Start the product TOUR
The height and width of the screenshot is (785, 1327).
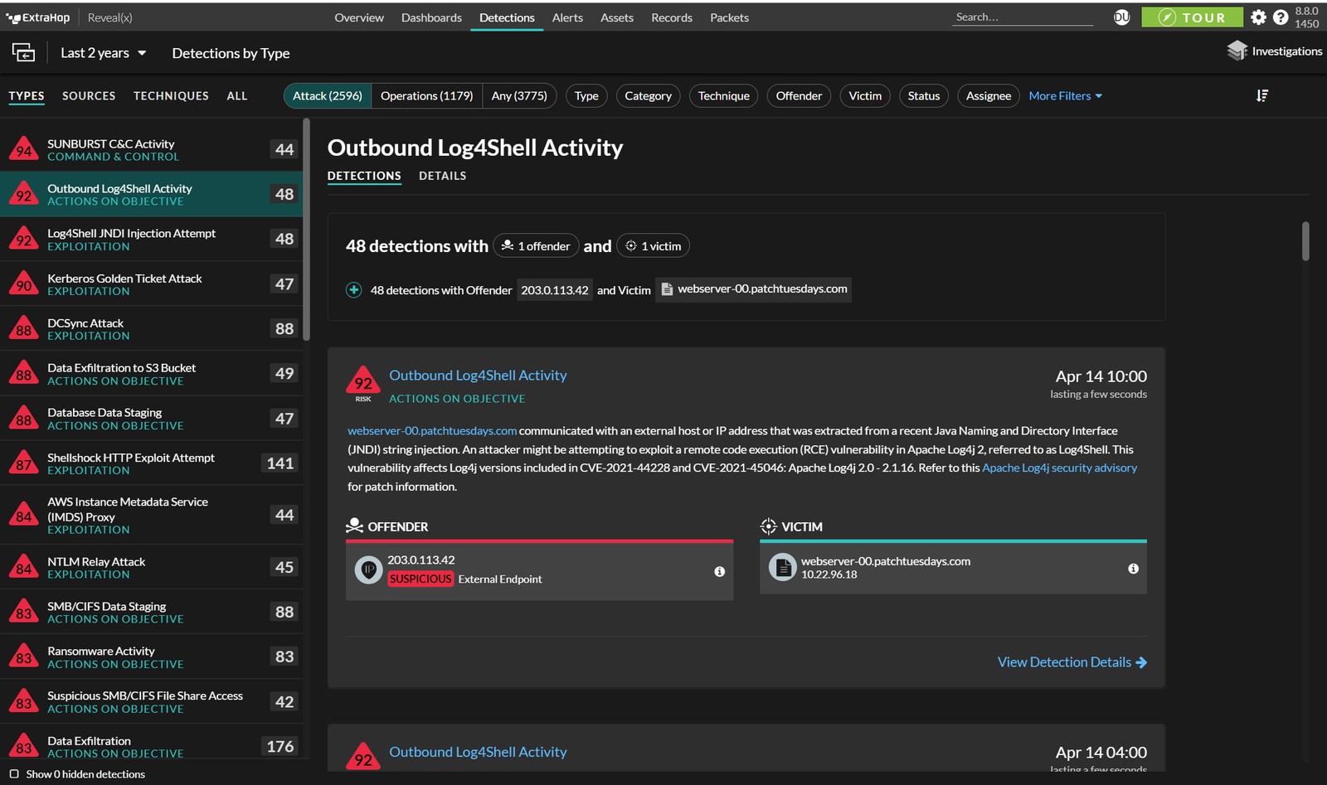(1192, 17)
